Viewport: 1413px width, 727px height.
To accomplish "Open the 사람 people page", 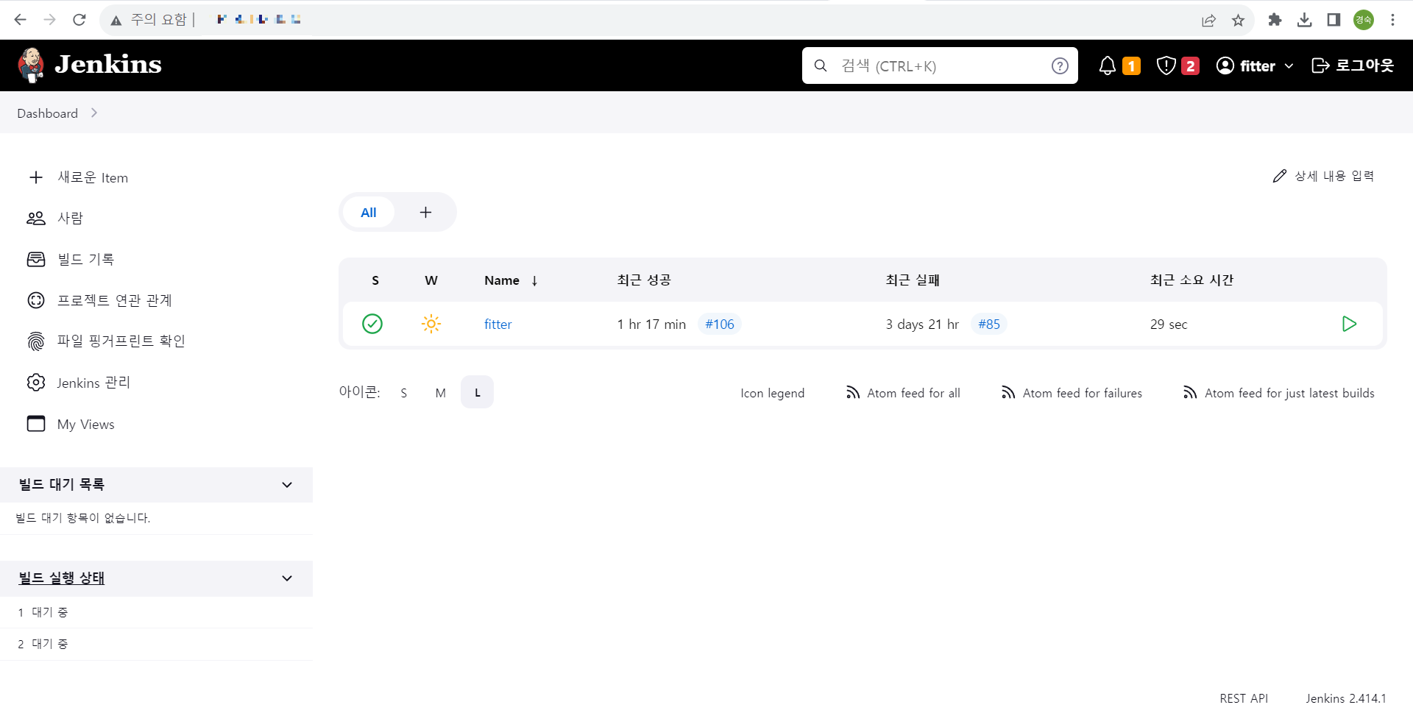I will pos(55,219).
